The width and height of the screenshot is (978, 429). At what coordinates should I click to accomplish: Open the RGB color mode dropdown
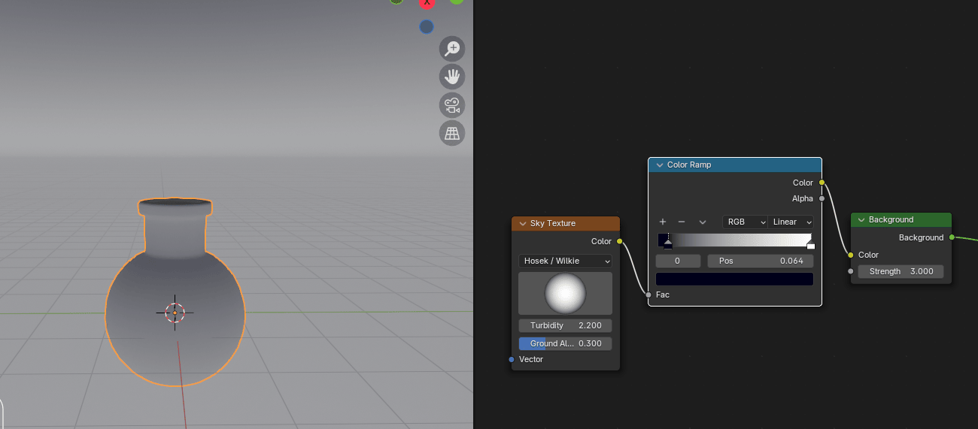click(x=745, y=222)
